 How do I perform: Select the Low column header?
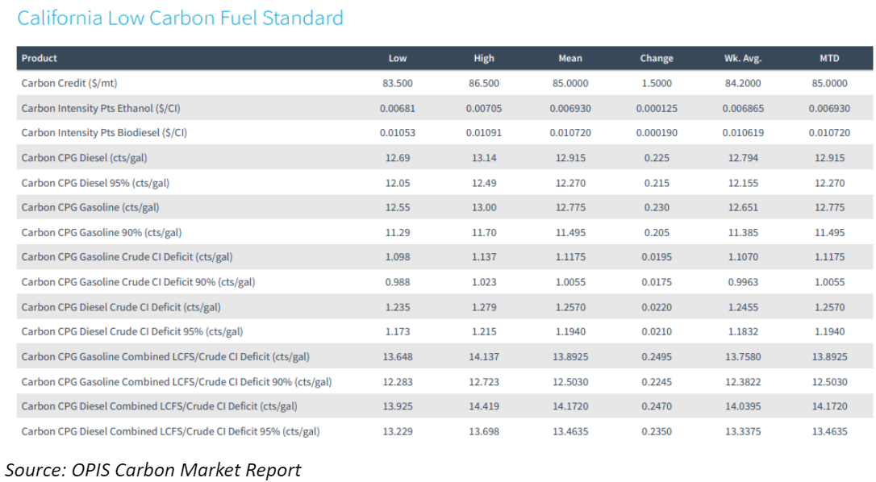pyautogui.click(x=397, y=58)
